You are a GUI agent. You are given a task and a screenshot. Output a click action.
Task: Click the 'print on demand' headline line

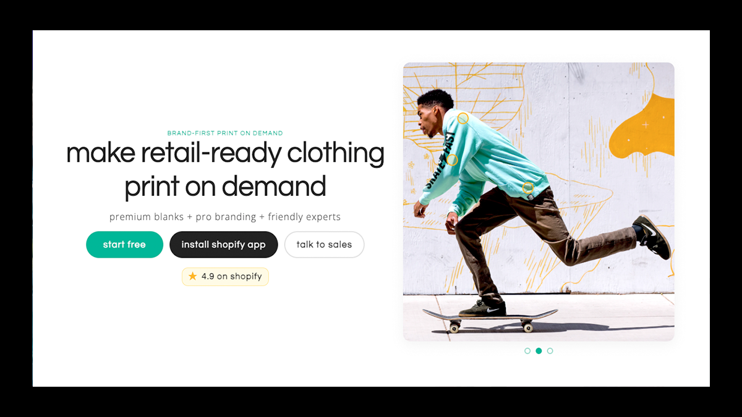point(225,186)
